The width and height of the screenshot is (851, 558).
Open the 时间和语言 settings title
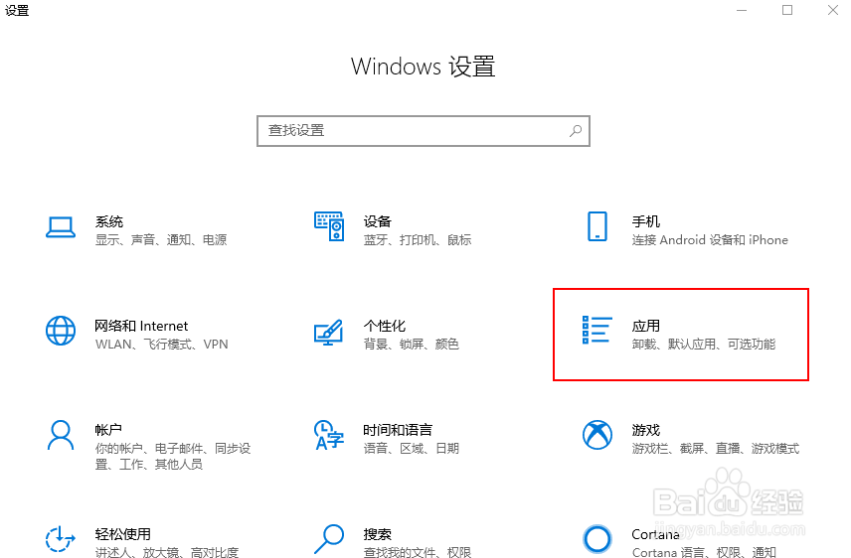pos(398,430)
